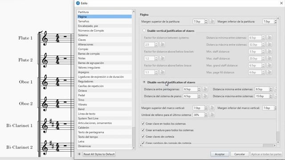
Task: Open the Texto de pentagrama category
Action: [x=105, y=132]
